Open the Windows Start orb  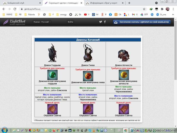(x=5, y=130)
